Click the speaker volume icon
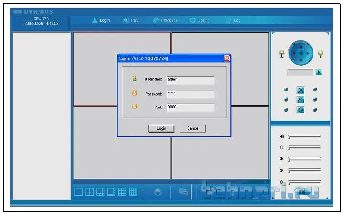Image resolution: width=344 pixels, height=214 pixels. click(x=281, y=136)
